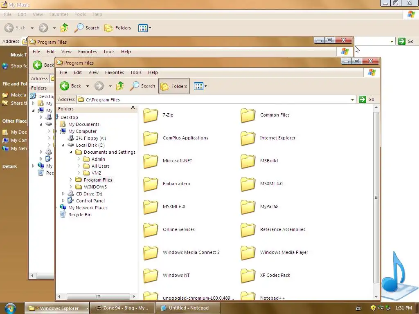This screenshot has height=314, width=419.
Task: Open Edit menu in front Program Files window
Action: [x=78, y=72]
